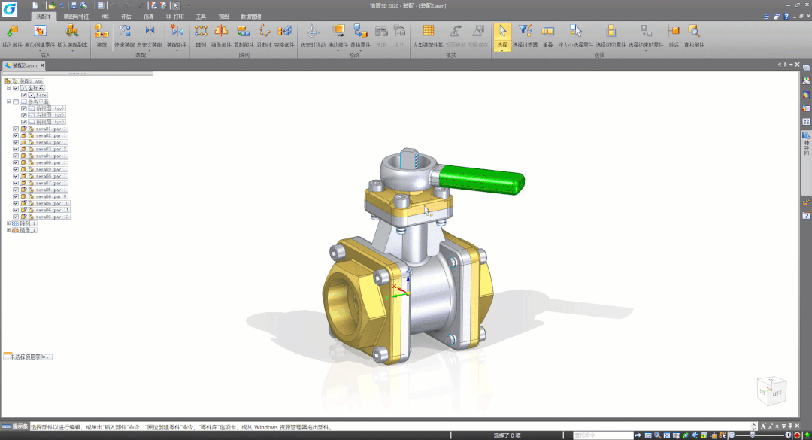Viewport: 812px width, 440px height.
Task: Open the 评估 ribbon tab
Action: pos(126,17)
